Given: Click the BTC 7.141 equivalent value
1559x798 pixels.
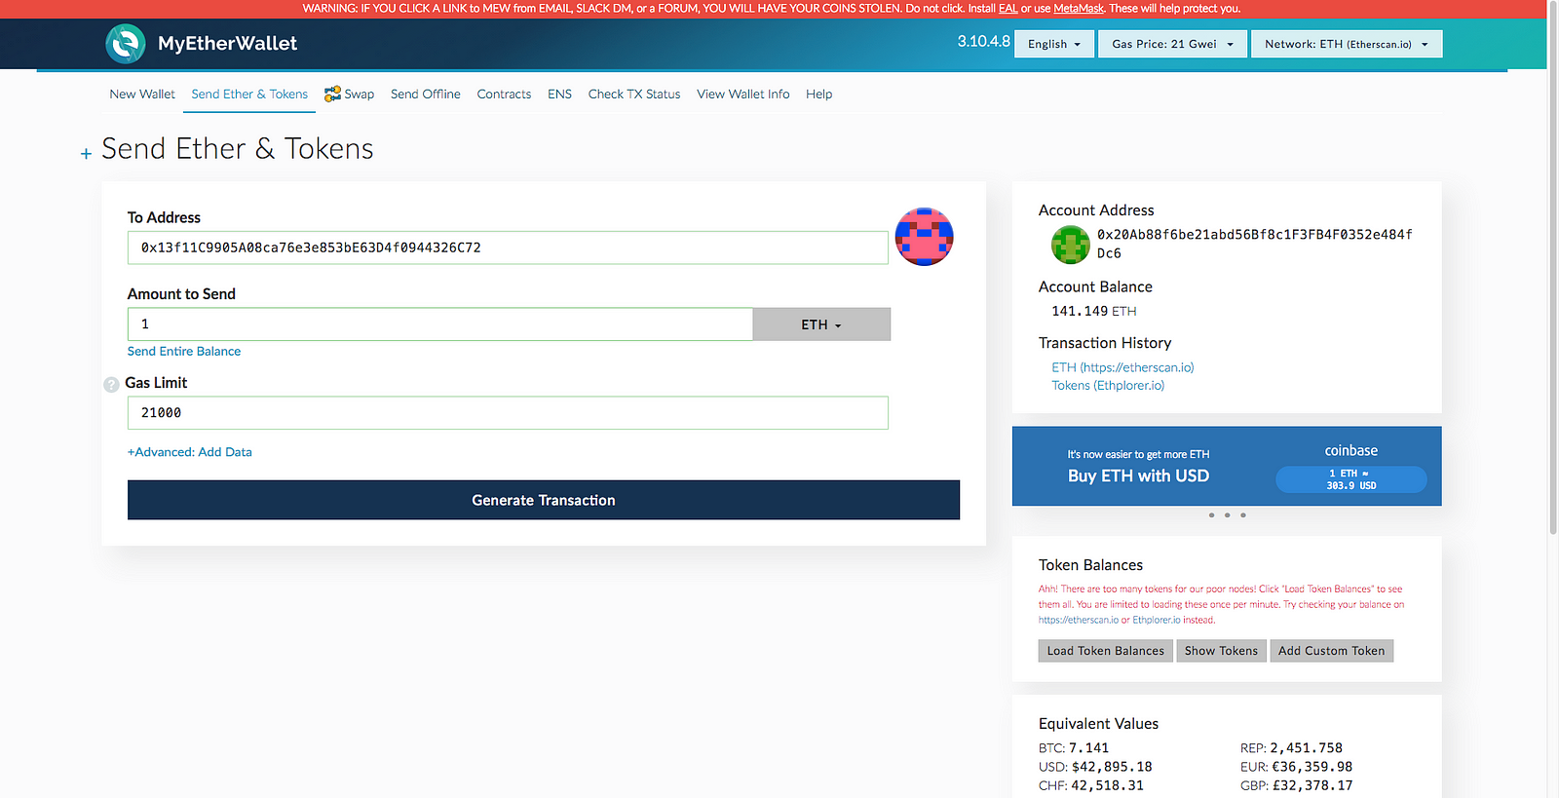Looking at the screenshot, I should [x=1074, y=748].
